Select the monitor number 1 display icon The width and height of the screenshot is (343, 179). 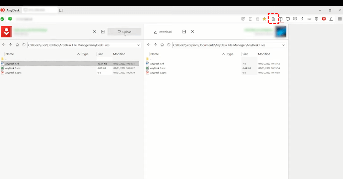(x=281, y=19)
